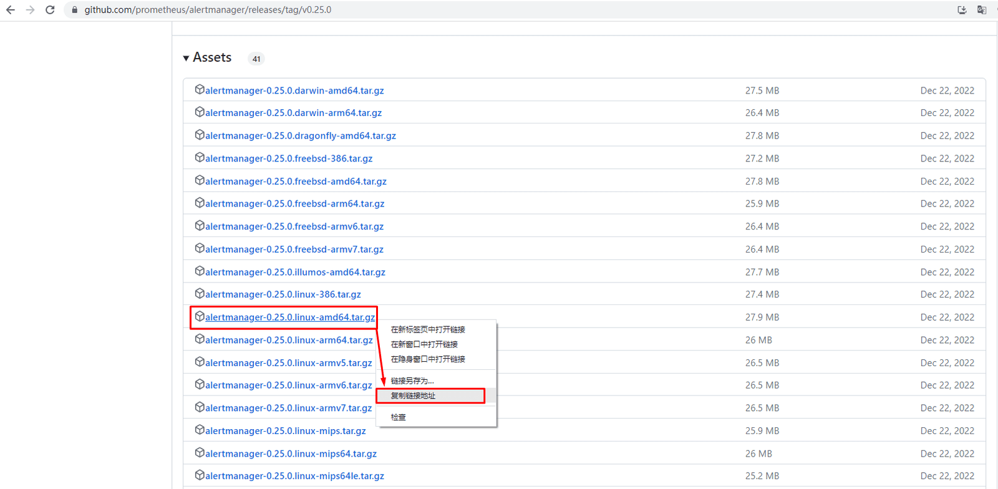998x489 pixels.
Task: Download alertmanager-0.25.0.linux-armv7.tar.gz
Action: coord(289,408)
